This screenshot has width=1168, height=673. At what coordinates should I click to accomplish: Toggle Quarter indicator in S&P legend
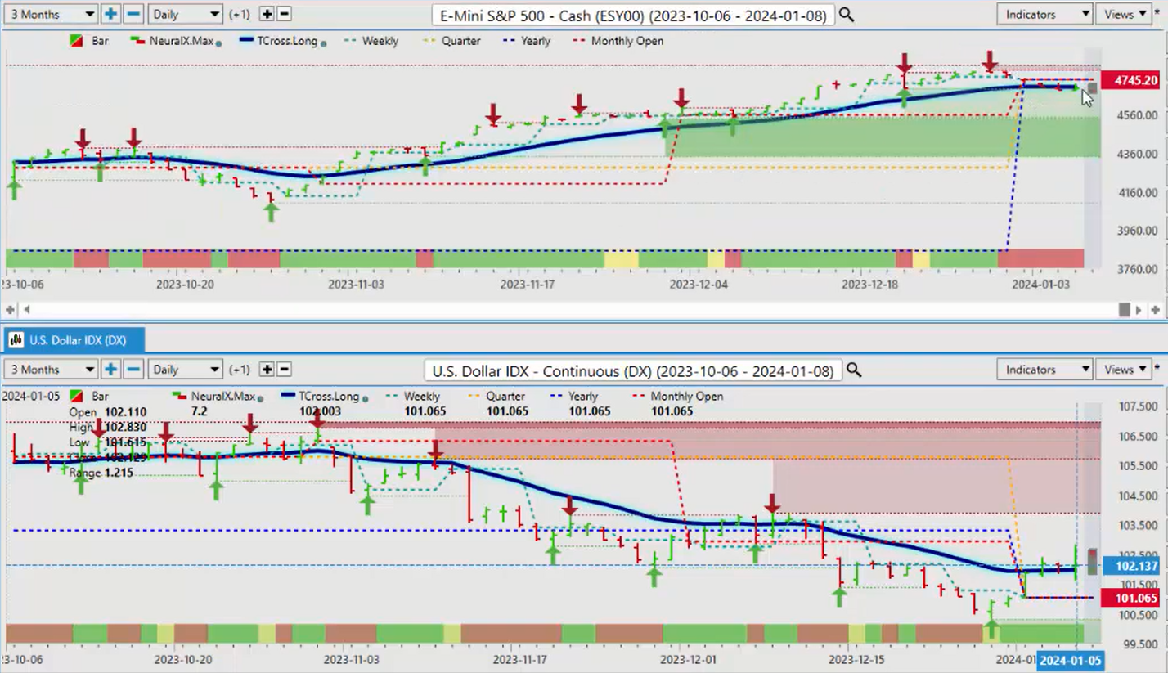(x=451, y=41)
